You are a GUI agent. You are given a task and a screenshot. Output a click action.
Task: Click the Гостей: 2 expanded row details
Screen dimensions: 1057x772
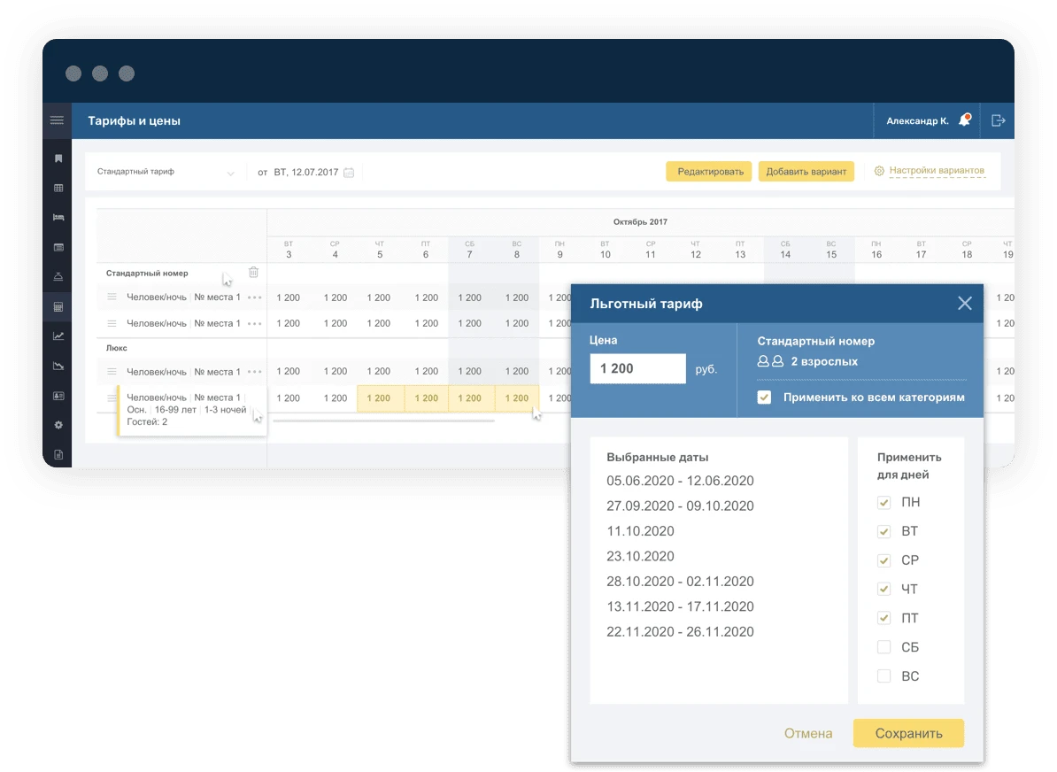point(147,422)
